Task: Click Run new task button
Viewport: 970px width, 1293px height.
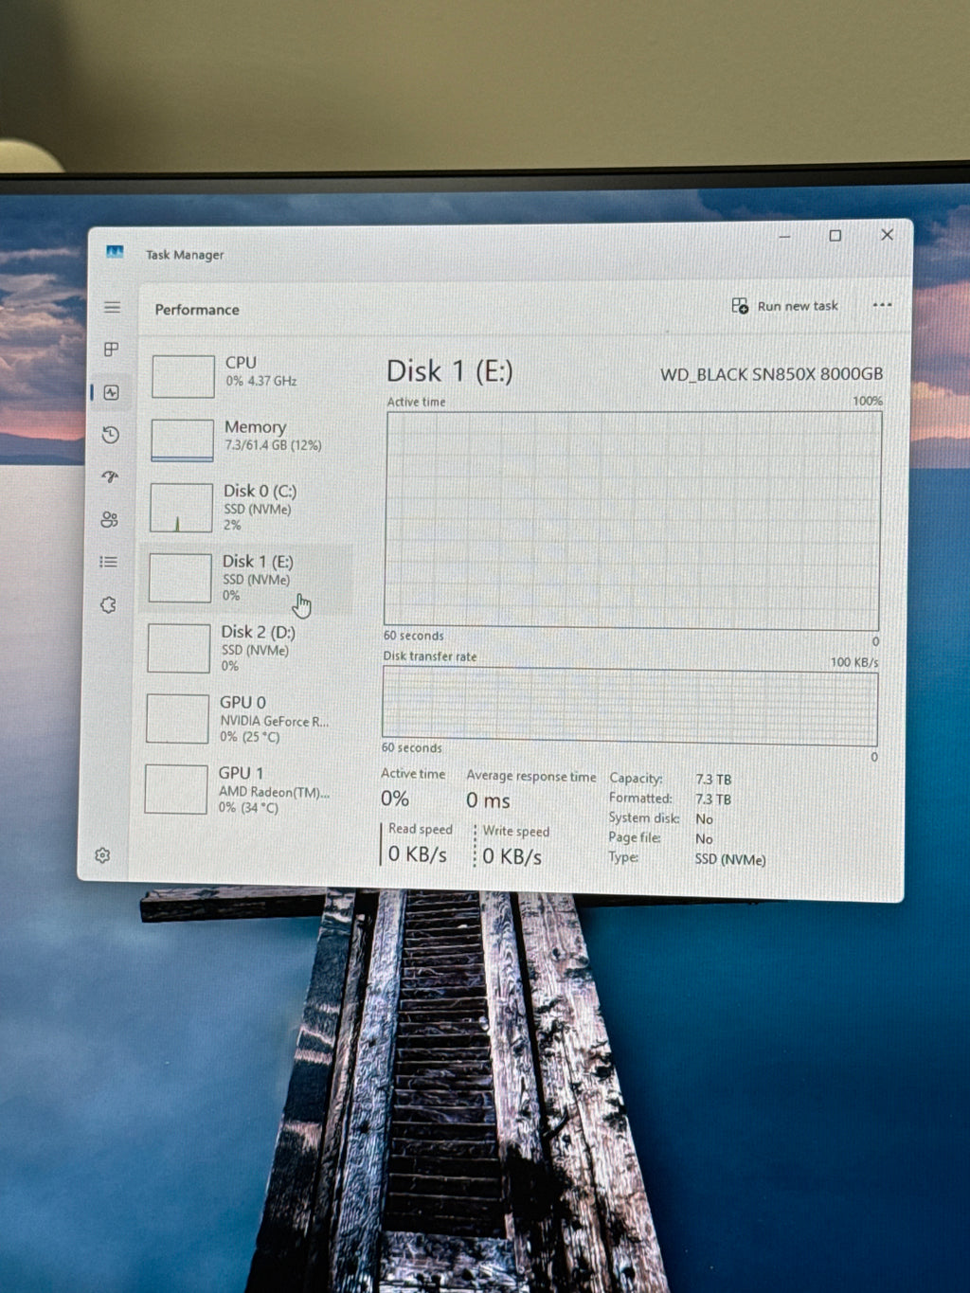Action: (784, 306)
